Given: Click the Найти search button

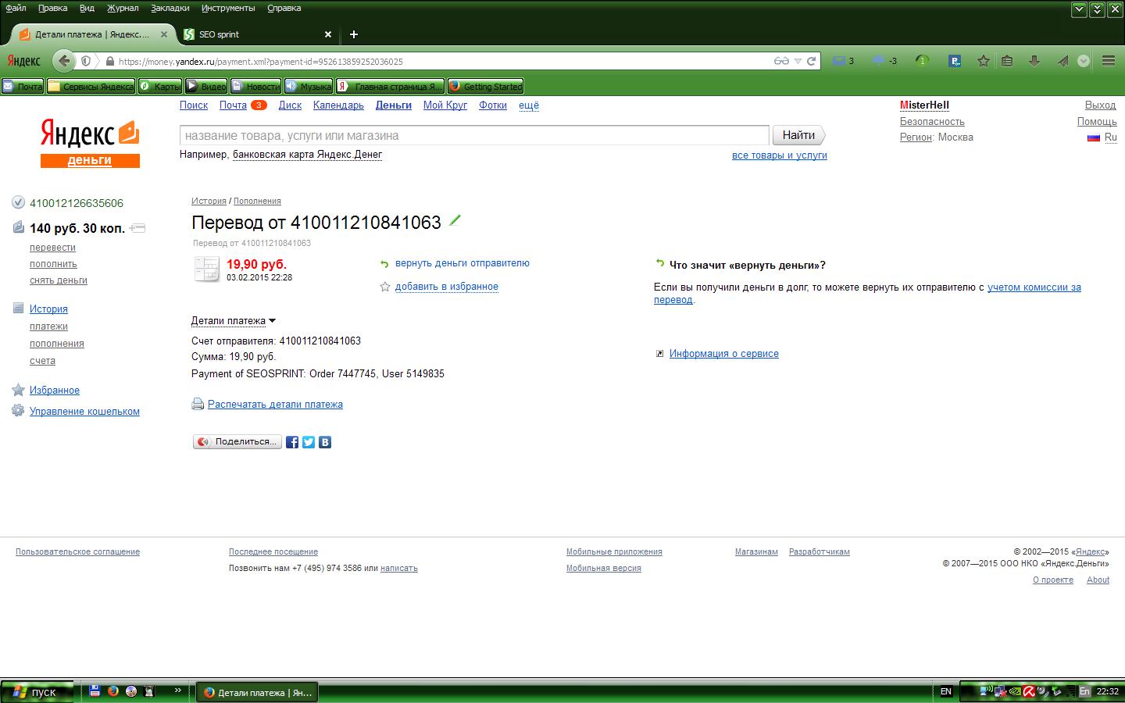Looking at the screenshot, I should coord(798,135).
